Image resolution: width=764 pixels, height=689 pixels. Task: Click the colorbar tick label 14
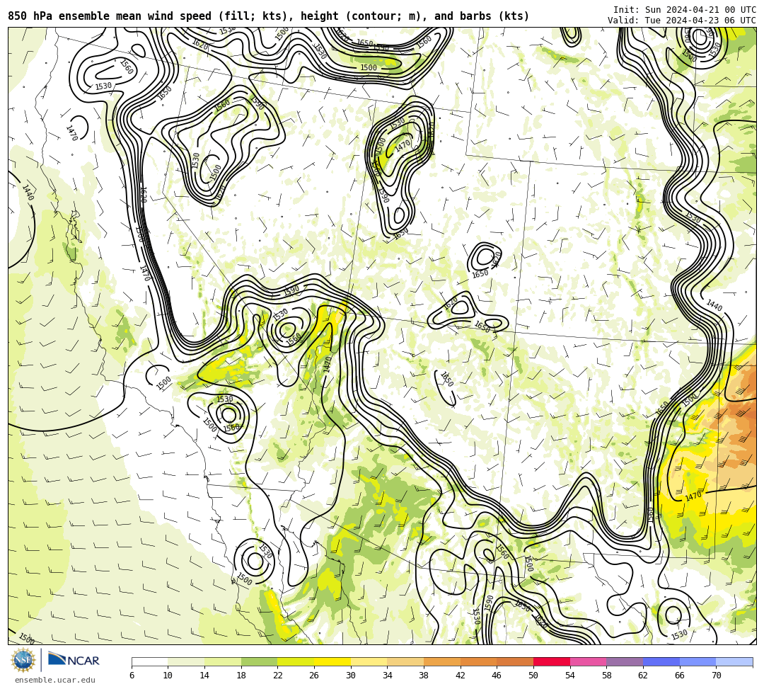[204, 676]
